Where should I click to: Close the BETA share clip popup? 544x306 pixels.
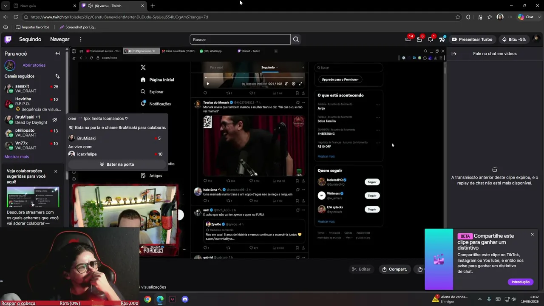coord(532,235)
